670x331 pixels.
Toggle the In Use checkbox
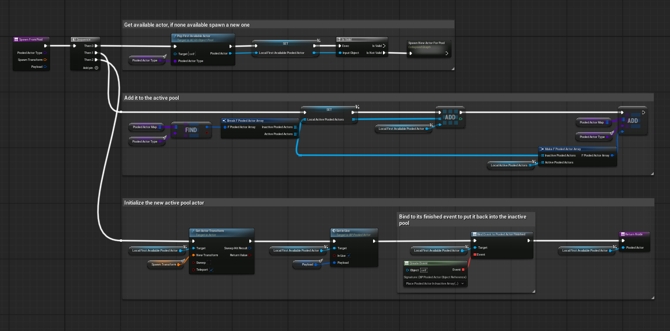coord(349,256)
